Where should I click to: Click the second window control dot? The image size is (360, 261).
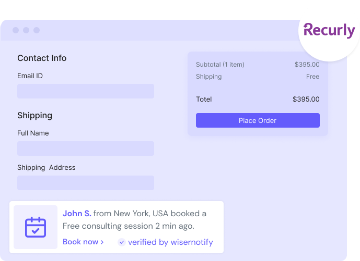tap(26, 30)
